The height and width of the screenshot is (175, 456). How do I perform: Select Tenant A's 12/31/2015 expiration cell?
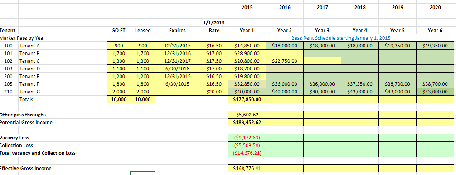click(177, 46)
